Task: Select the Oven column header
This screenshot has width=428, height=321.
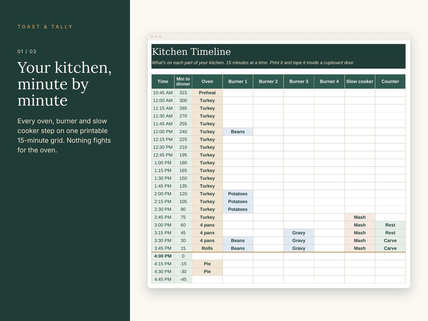Action: point(207,82)
